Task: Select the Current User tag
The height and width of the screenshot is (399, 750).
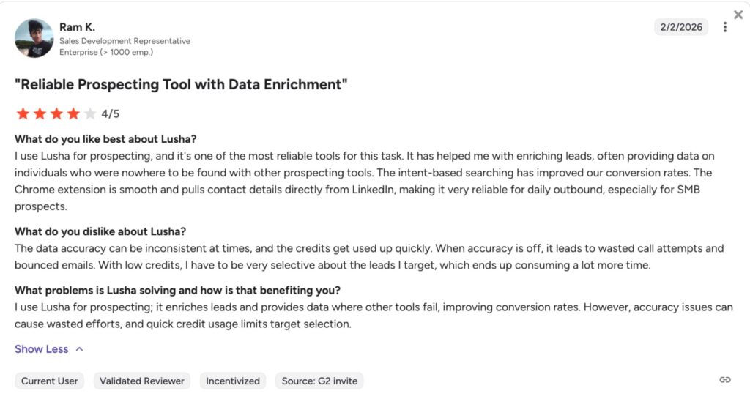Action: [x=49, y=381]
